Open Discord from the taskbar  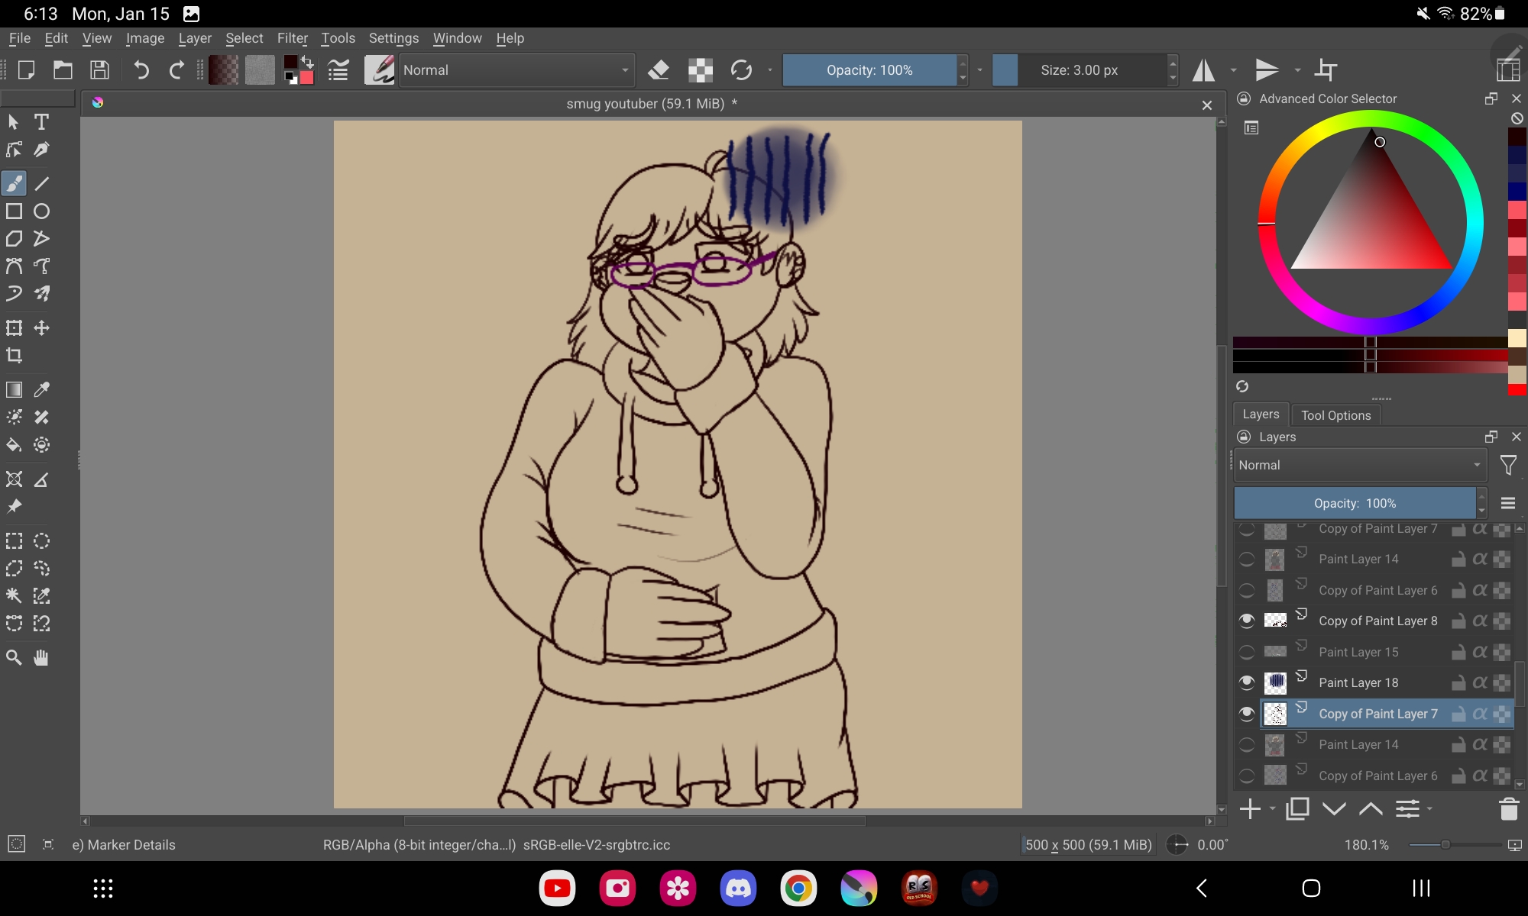738,889
